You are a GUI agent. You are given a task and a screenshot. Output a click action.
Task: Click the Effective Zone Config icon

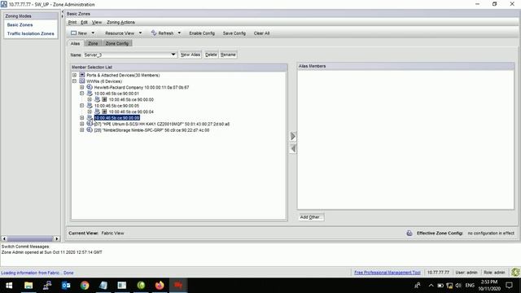click(409, 234)
